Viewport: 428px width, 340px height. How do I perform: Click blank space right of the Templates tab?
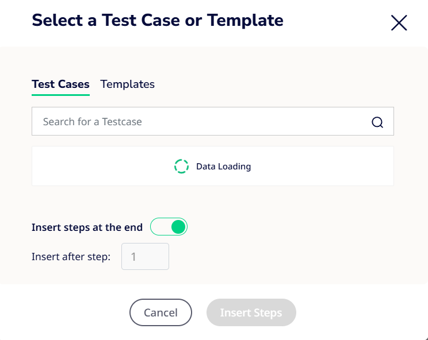[x=270, y=84]
